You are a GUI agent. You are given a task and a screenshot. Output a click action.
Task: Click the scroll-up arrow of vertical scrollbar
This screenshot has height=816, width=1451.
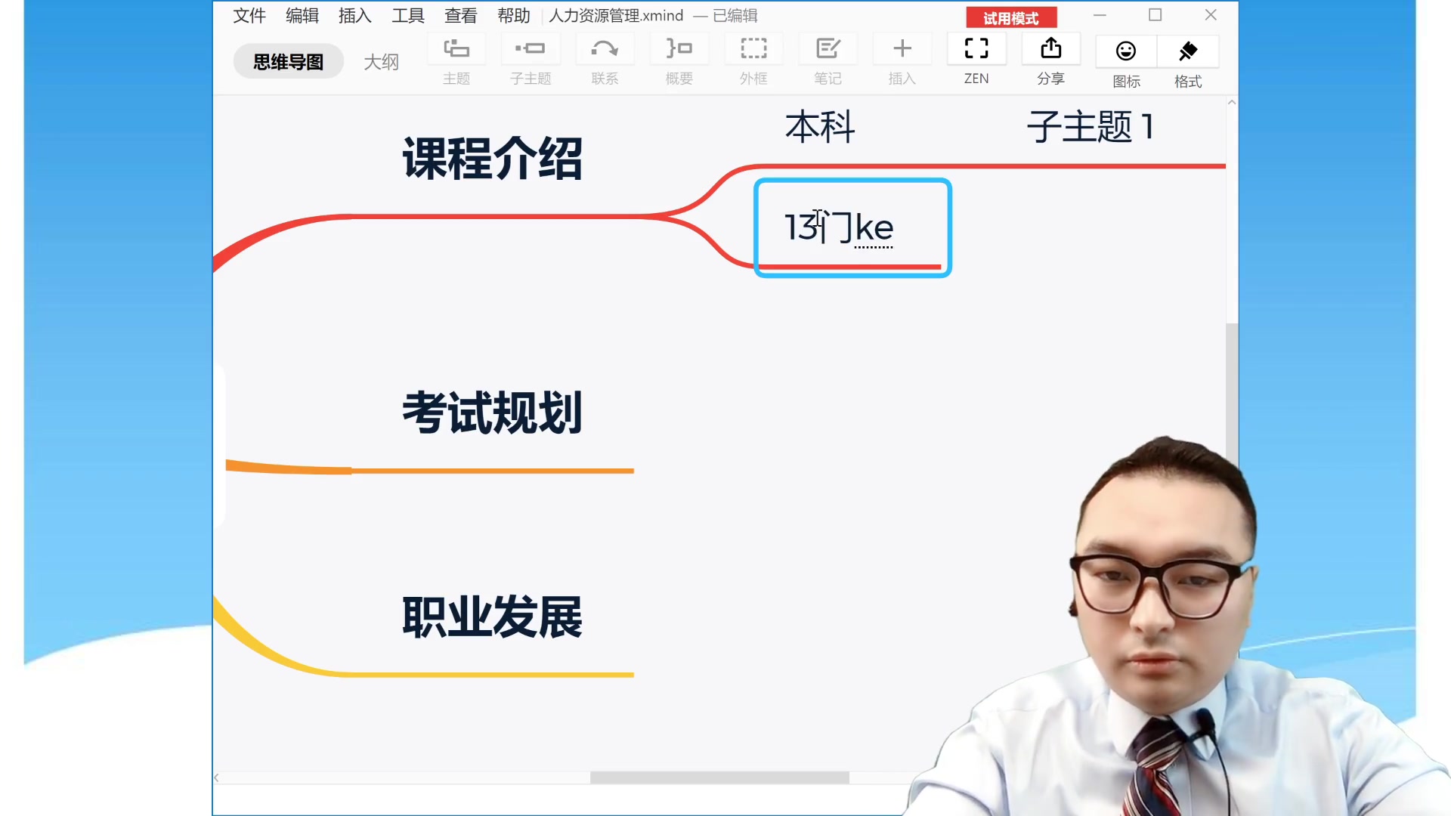coord(1232,102)
